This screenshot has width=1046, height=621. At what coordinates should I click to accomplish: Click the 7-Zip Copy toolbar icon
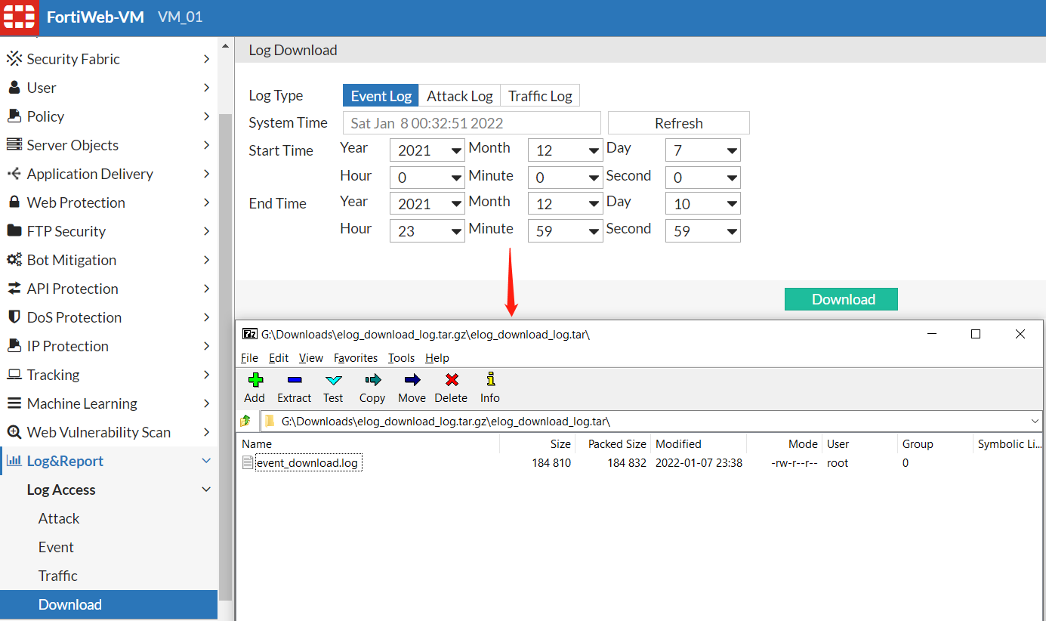coord(372,380)
